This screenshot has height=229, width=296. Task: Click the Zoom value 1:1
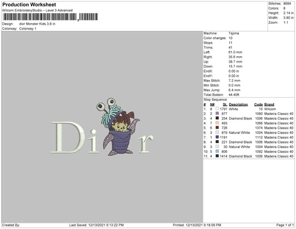click(x=286, y=23)
